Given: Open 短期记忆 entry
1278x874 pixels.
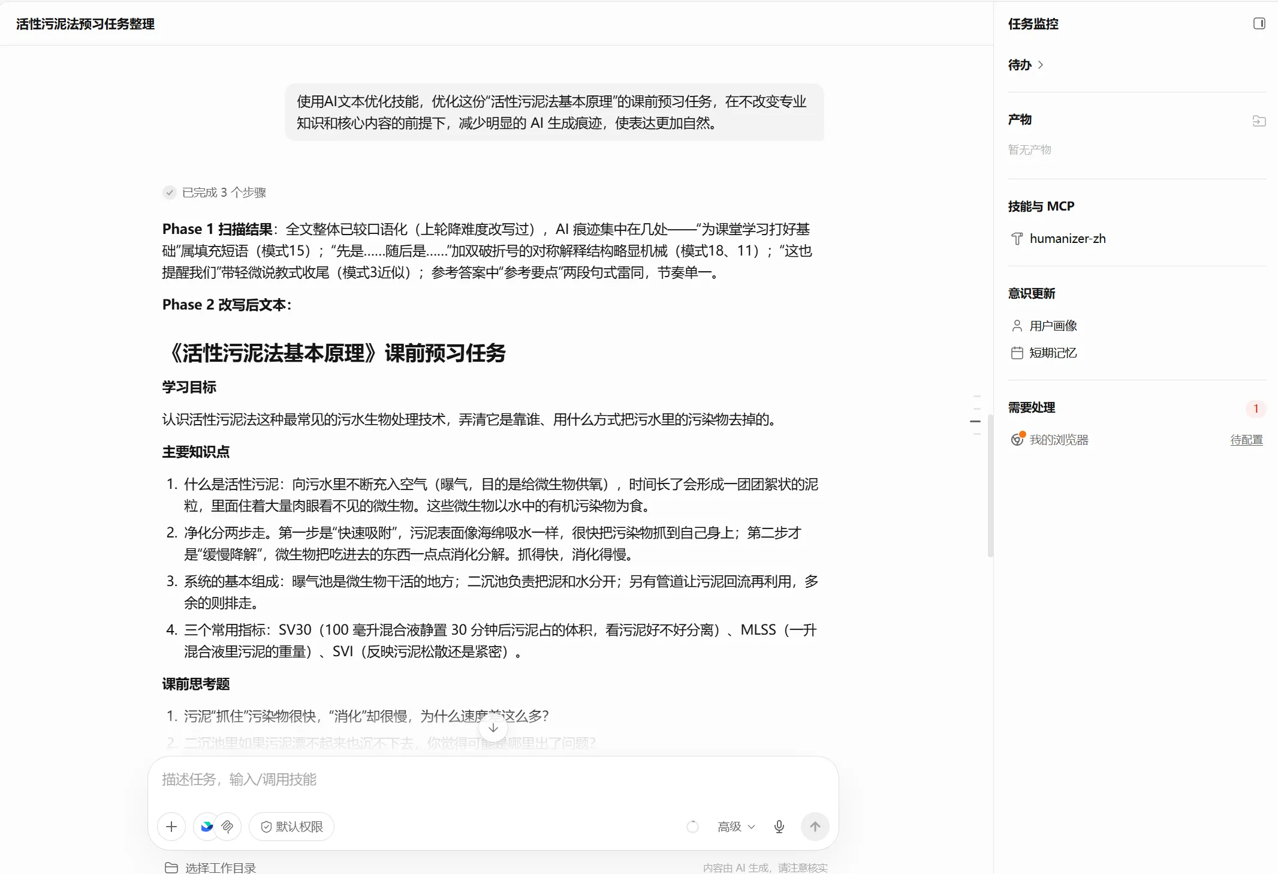Looking at the screenshot, I should tap(1044, 353).
